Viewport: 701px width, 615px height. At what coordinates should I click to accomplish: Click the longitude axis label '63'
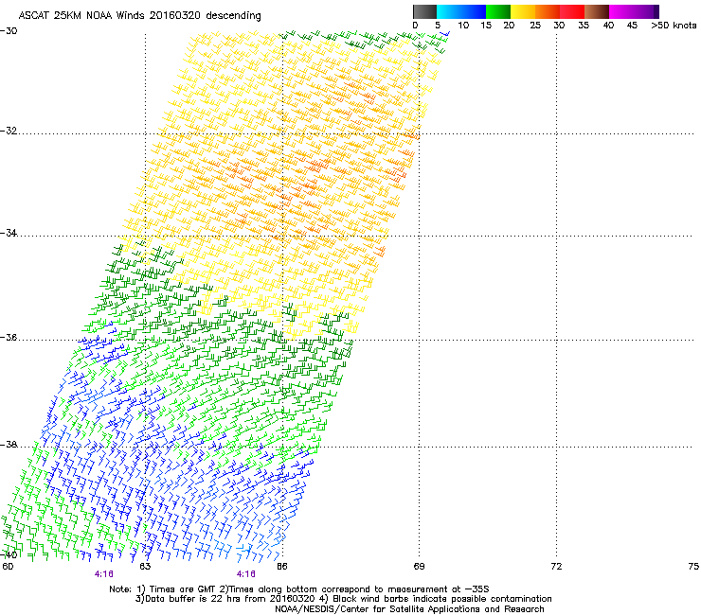pyautogui.click(x=145, y=567)
